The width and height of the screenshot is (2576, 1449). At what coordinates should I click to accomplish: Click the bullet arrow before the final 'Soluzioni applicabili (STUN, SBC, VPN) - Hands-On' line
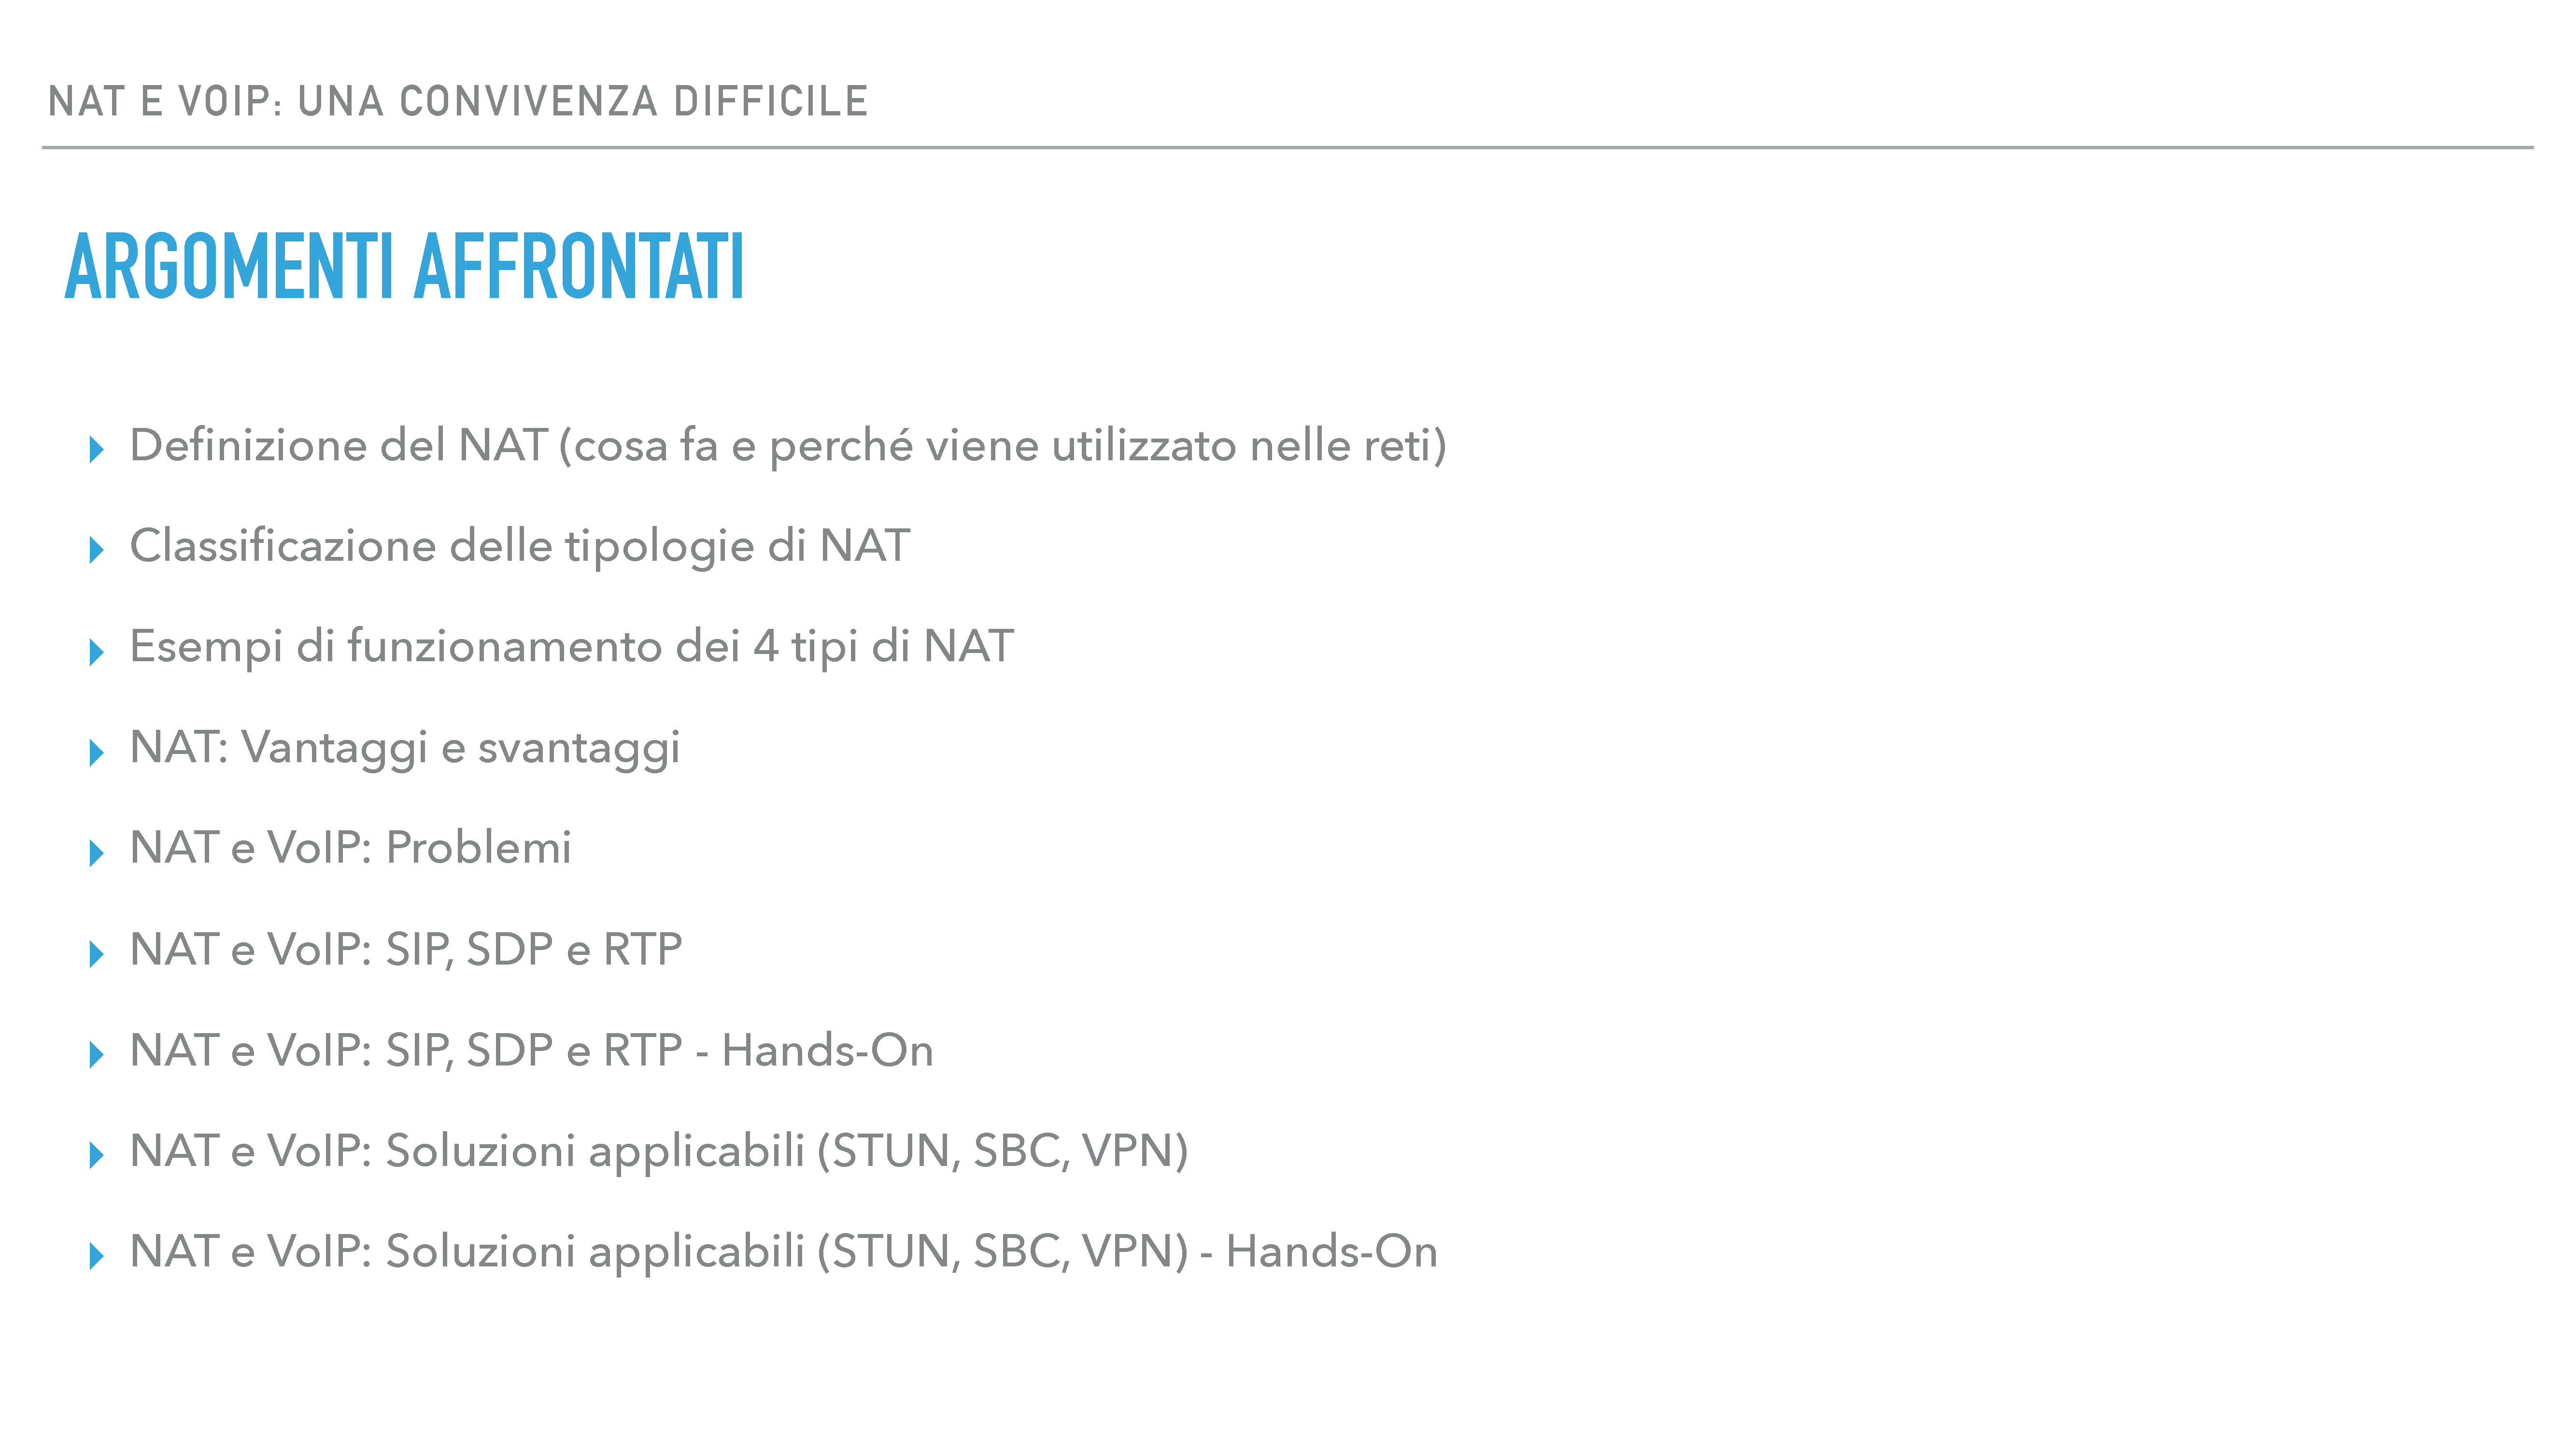pos(96,1256)
